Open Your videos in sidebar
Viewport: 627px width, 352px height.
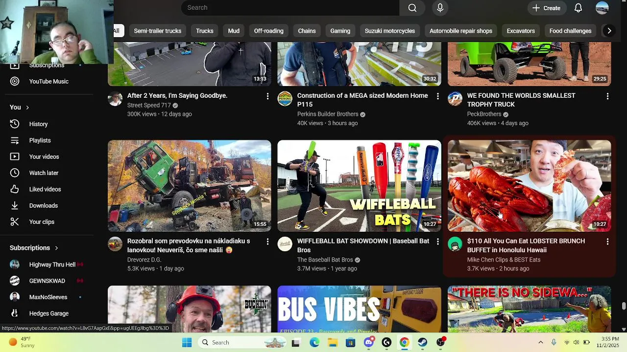[44, 157]
